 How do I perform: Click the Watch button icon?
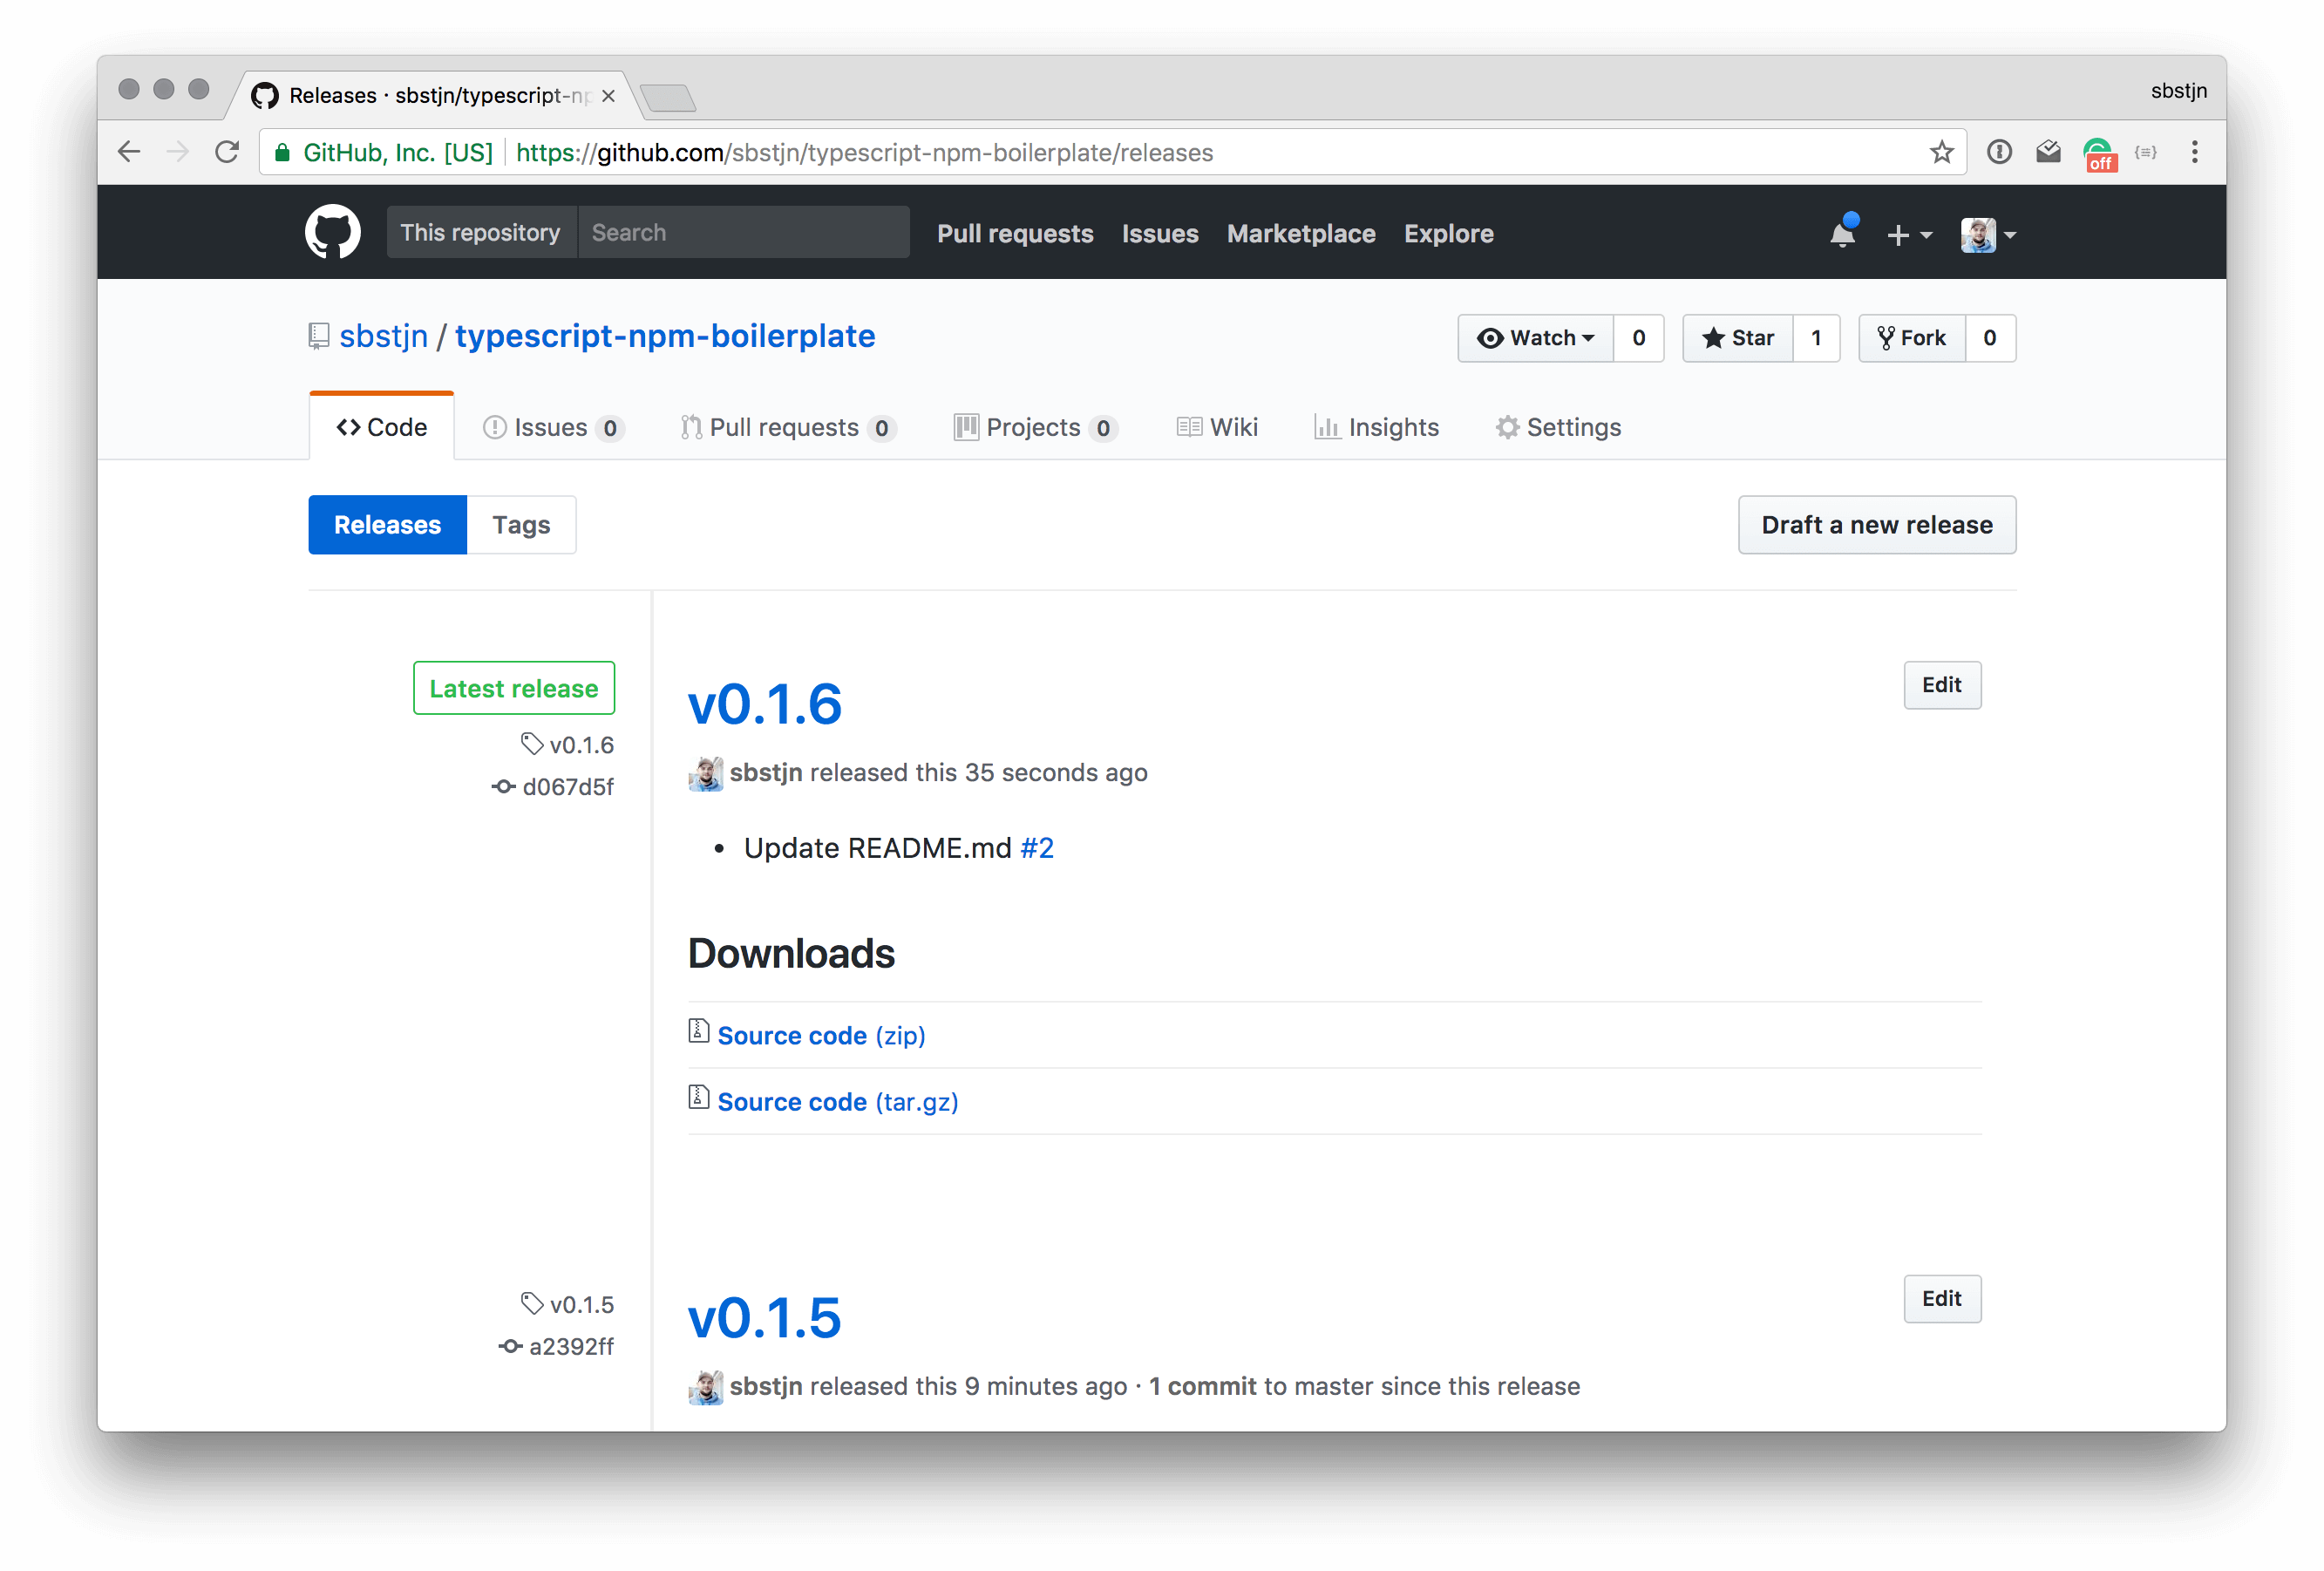tap(1493, 337)
